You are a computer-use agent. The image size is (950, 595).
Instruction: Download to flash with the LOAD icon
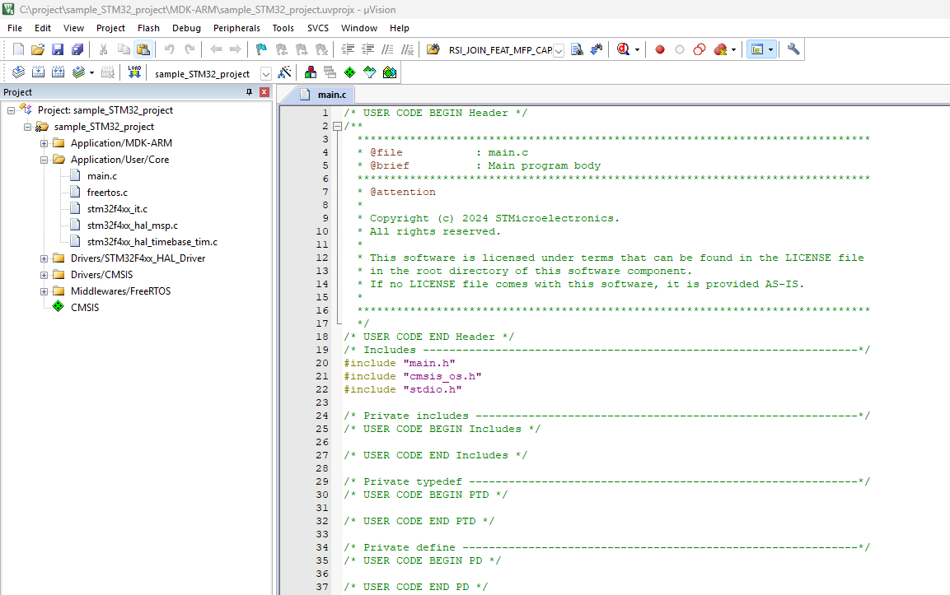coord(134,72)
